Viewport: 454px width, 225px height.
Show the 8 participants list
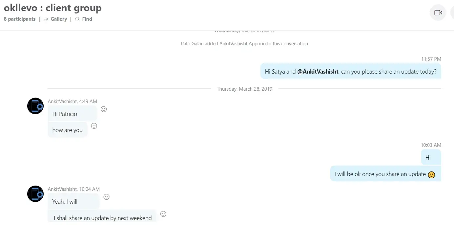coord(20,19)
